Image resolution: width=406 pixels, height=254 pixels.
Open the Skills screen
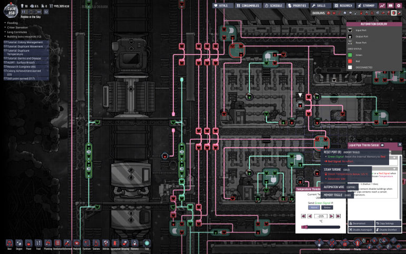click(x=321, y=6)
